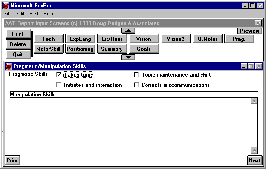Go to the Prior screen
The height and width of the screenshot is (169, 266).
click(x=12, y=160)
